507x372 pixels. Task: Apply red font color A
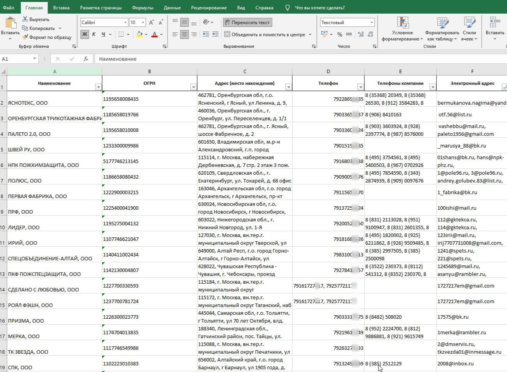pos(154,34)
